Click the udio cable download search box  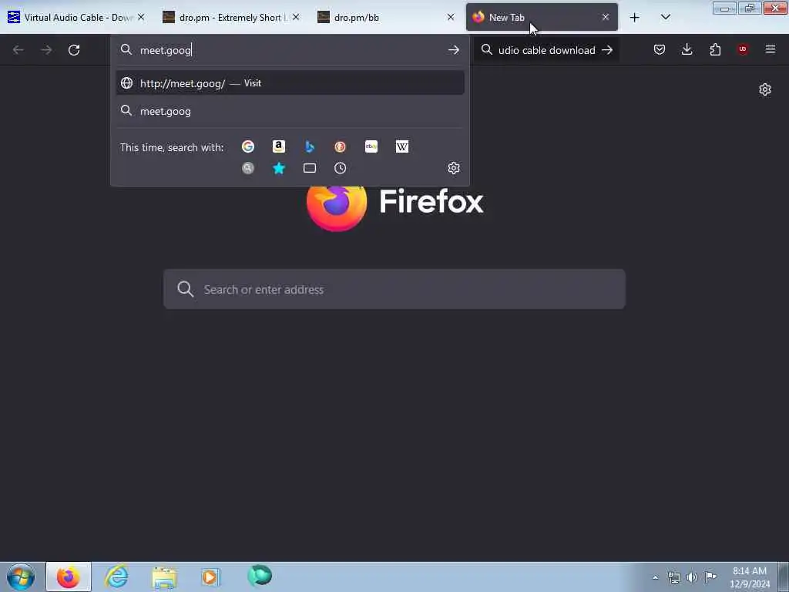(x=546, y=50)
